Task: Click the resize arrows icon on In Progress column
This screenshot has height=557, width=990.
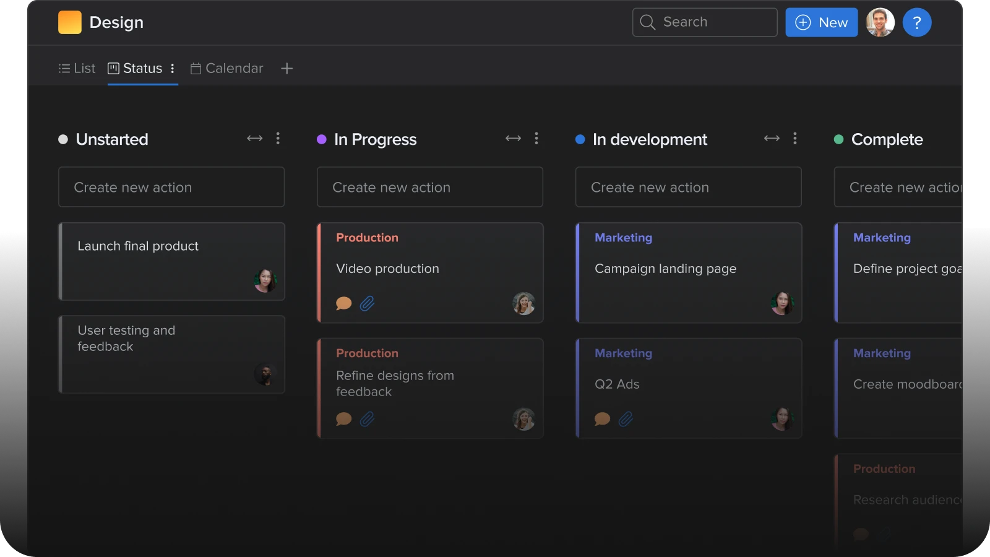Action: pyautogui.click(x=513, y=139)
